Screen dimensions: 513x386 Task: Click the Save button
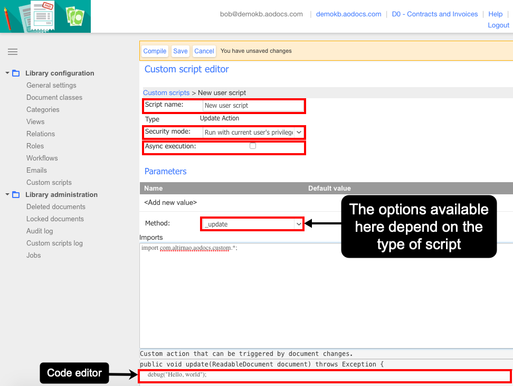180,51
